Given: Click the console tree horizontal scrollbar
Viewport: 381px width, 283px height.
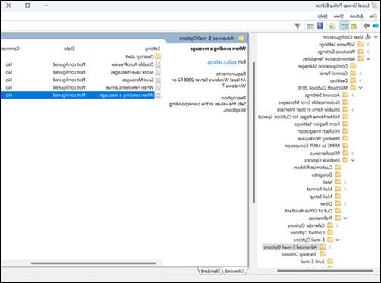Looking at the screenshot, I should click(x=325, y=271).
